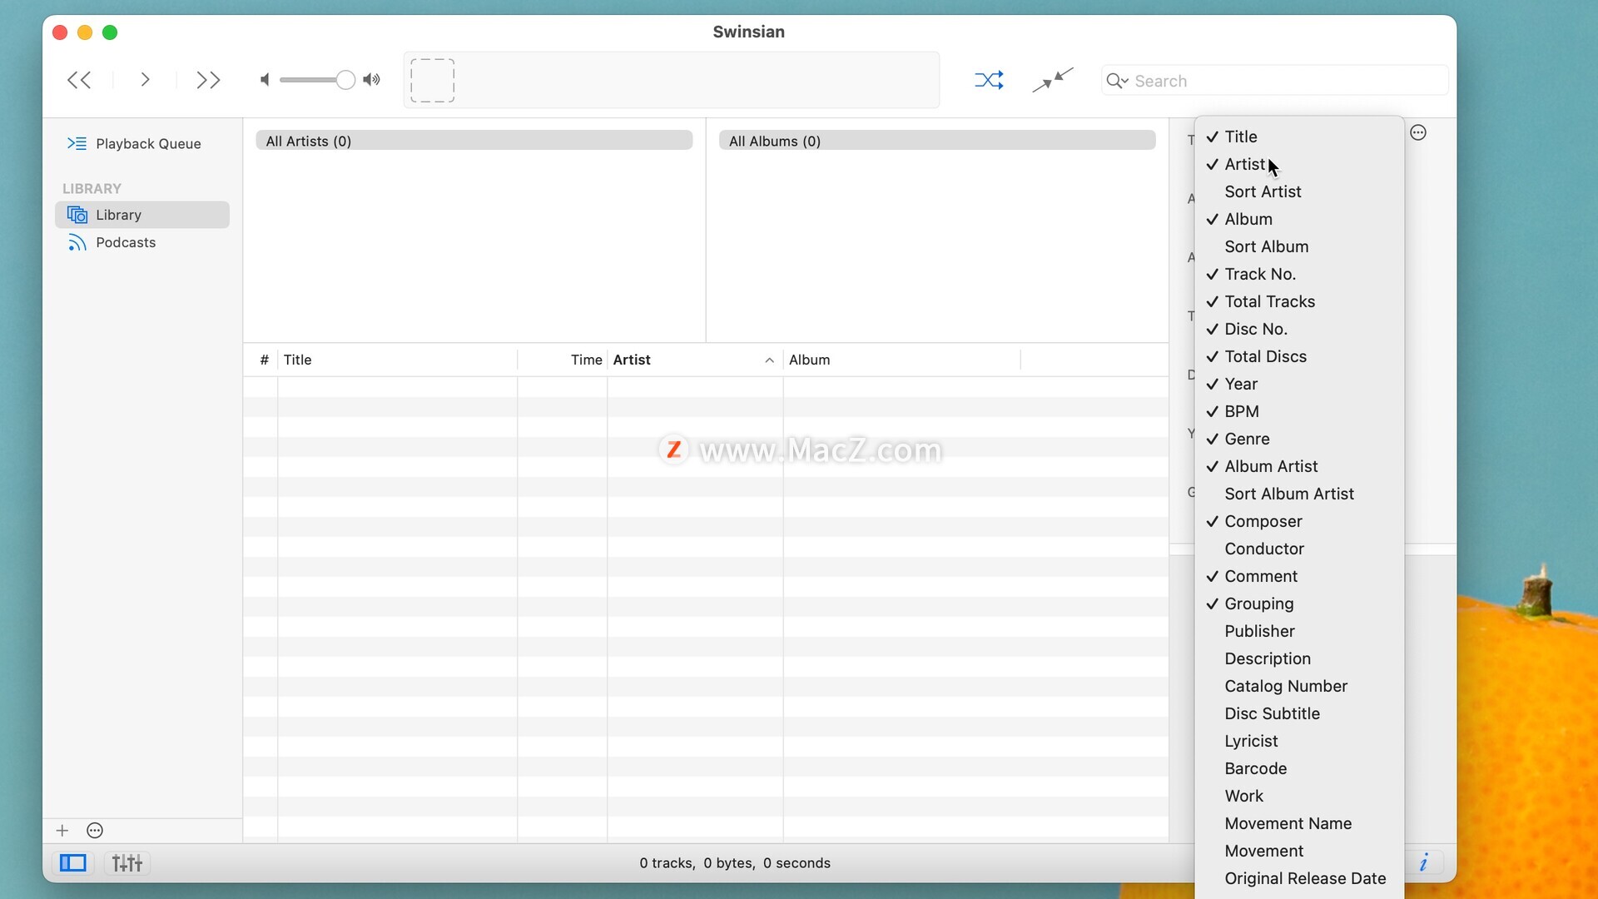Uncheck Total Tracks field
The height and width of the screenshot is (899, 1598).
pos(1299,301)
